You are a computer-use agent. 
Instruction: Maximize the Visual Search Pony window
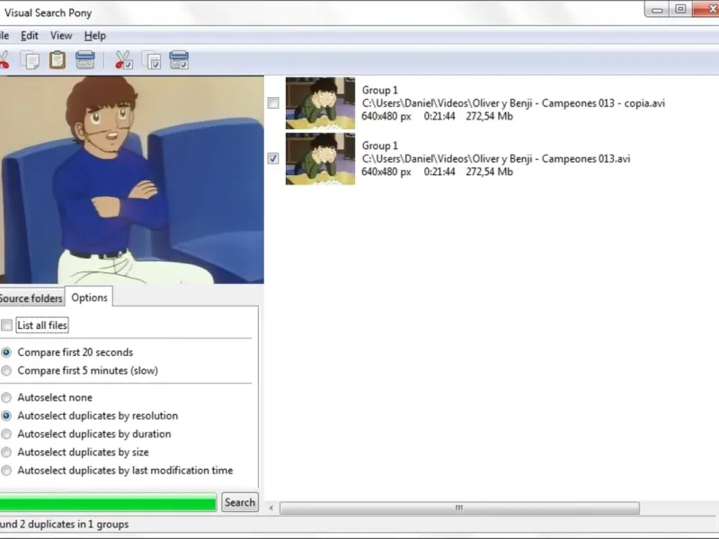click(680, 9)
